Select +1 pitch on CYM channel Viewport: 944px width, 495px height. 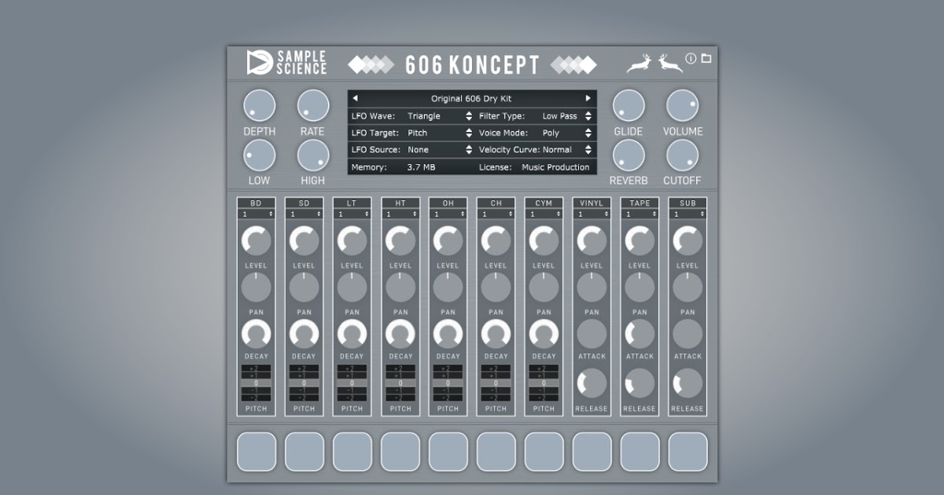coord(544,376)
